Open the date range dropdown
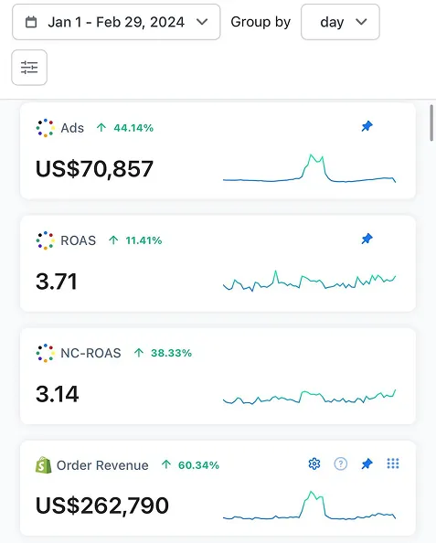This screenshot has height=543, width=436. coord(116,22)
